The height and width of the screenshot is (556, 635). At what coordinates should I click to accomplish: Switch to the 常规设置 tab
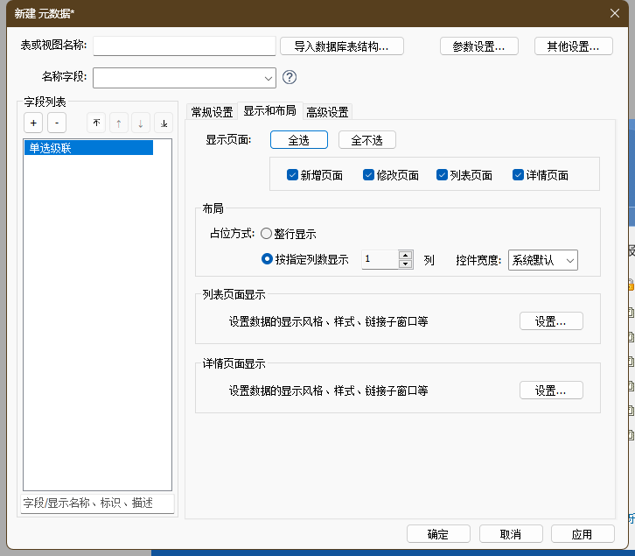pyautogui.click(x=212, y=112)
